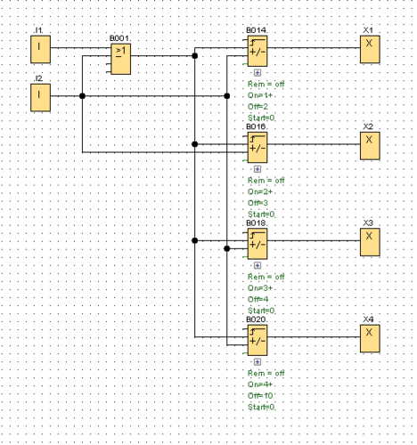The height and width of the screenshot is (445, 417).
Task: Click the B014 'Rem = off' parameter text
Action: (x=266, y=85)
